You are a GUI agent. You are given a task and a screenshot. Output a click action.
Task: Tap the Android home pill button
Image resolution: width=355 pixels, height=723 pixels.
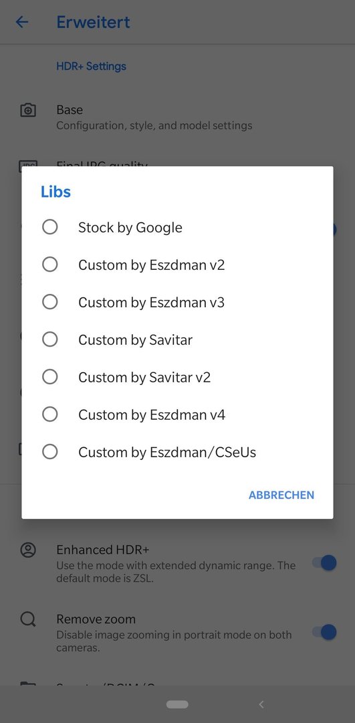point(177,704)
